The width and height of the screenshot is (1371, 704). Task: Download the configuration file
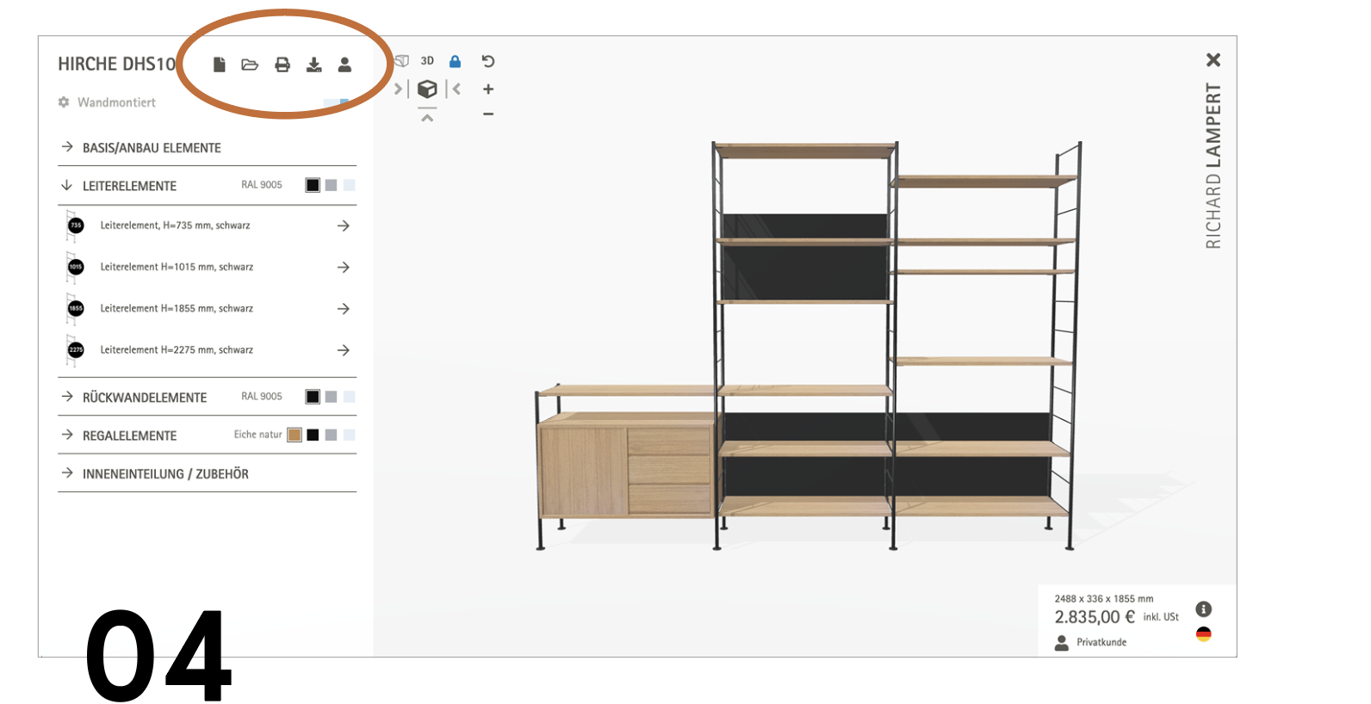coord(314,65)
